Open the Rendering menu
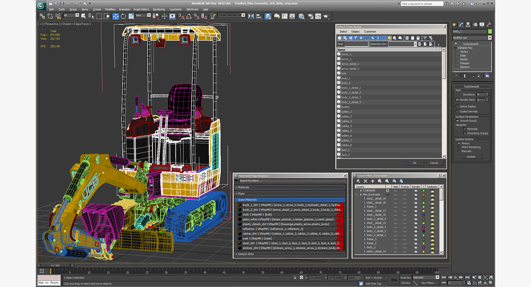The width and height of the screenshot is (531, 287). coord(159,9)
